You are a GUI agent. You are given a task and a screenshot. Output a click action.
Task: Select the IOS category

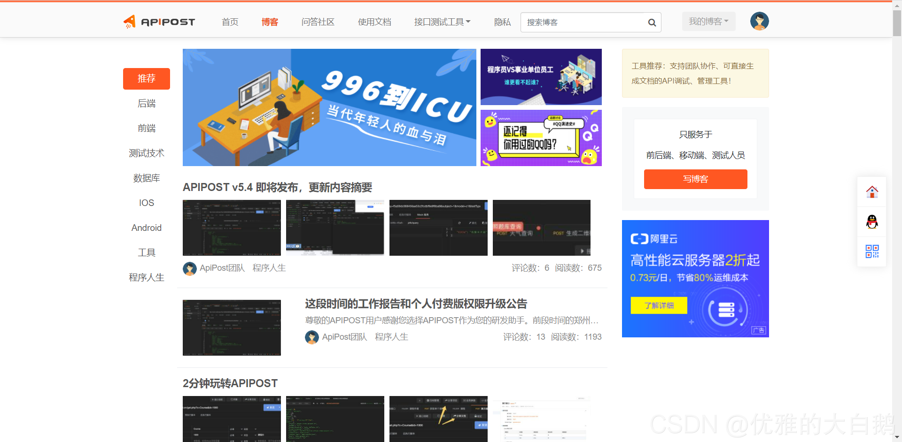[147, 203]
